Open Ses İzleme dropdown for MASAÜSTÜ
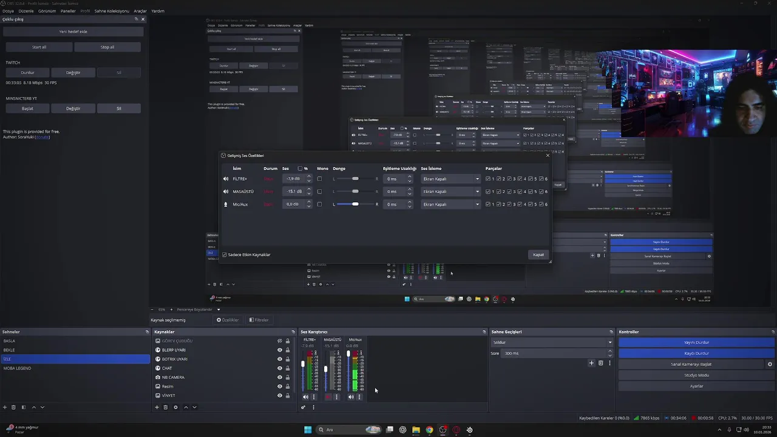This screenshot has width=777, height=437. (x=450, y=192)
